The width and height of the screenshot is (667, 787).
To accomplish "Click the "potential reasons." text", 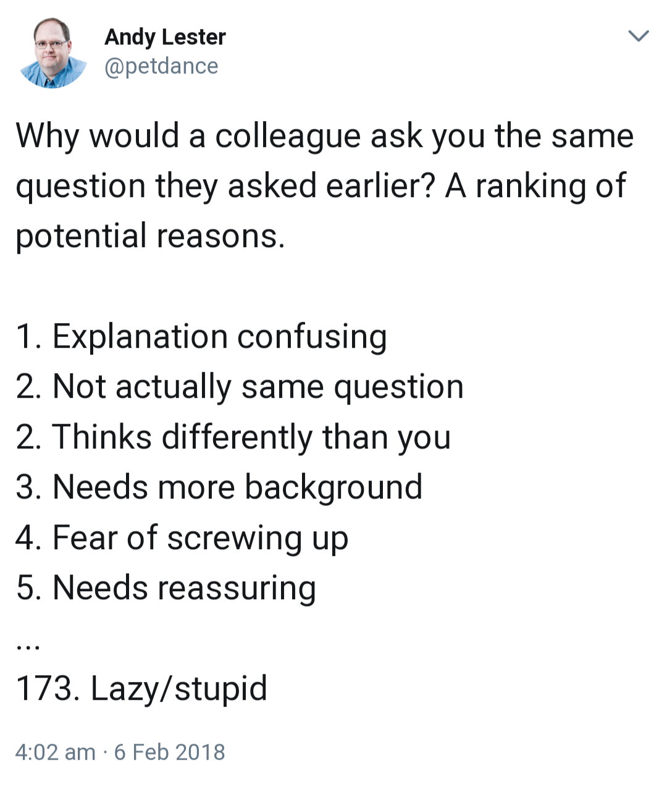I will pos(150,236).
